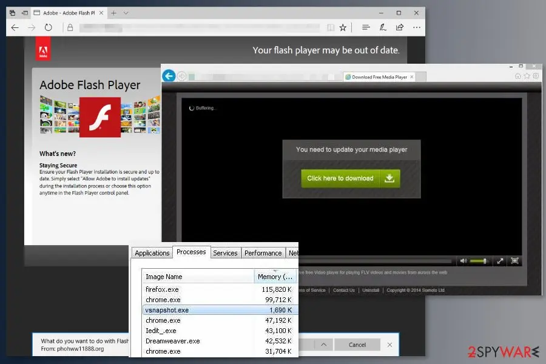Select the Dreamweaver.exe process

point(220,341)
